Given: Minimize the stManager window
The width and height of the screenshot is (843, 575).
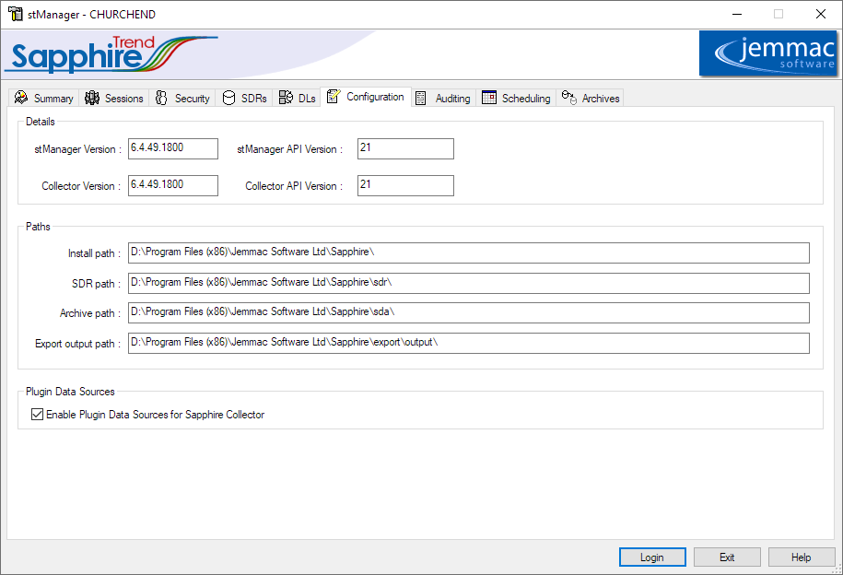Looking at the screenshot, I should pyautogui.click(x=737, y=14).
